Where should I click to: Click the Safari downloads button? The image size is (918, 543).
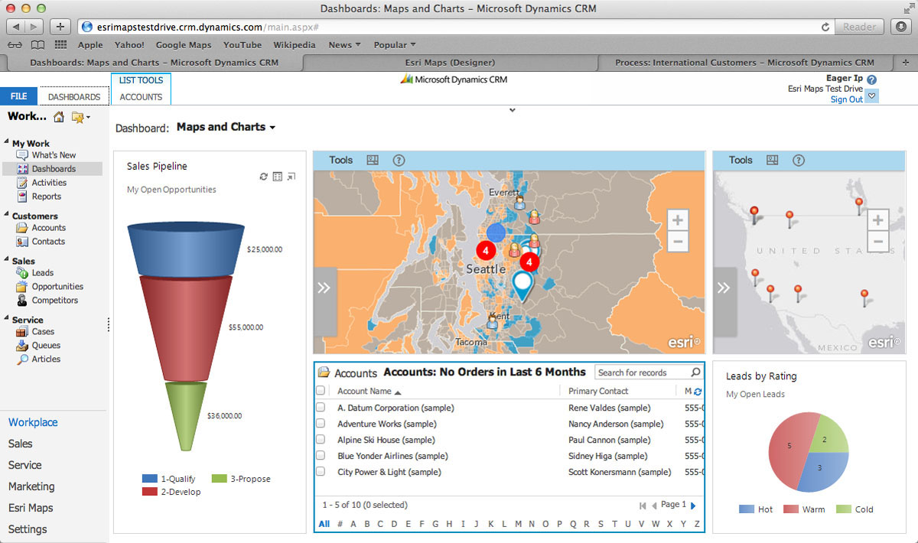tap(900, 27)
